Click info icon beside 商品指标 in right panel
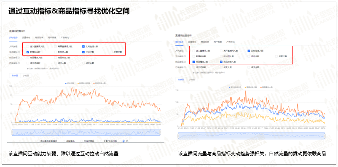Image resolution: width=338 pixels, height=167 pixels. 185,62
